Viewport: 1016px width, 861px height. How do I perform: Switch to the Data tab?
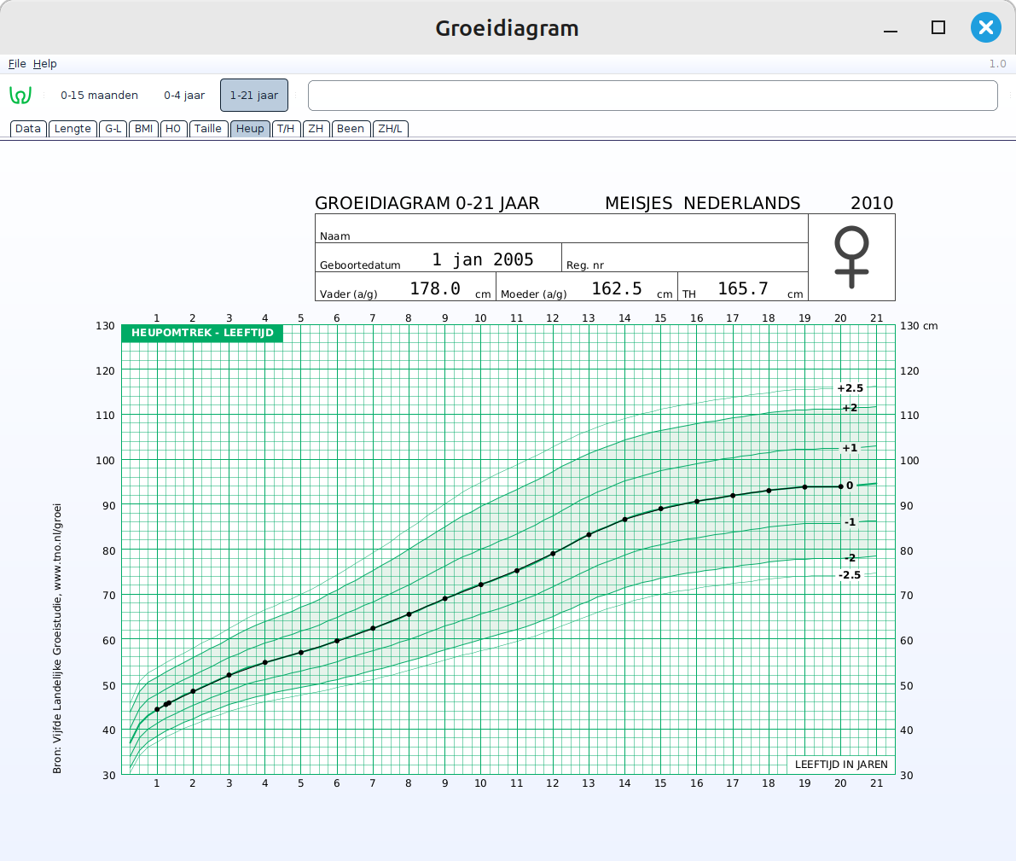[28, 129]
